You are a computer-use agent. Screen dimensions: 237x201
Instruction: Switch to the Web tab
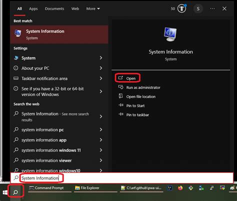[75, 8]
